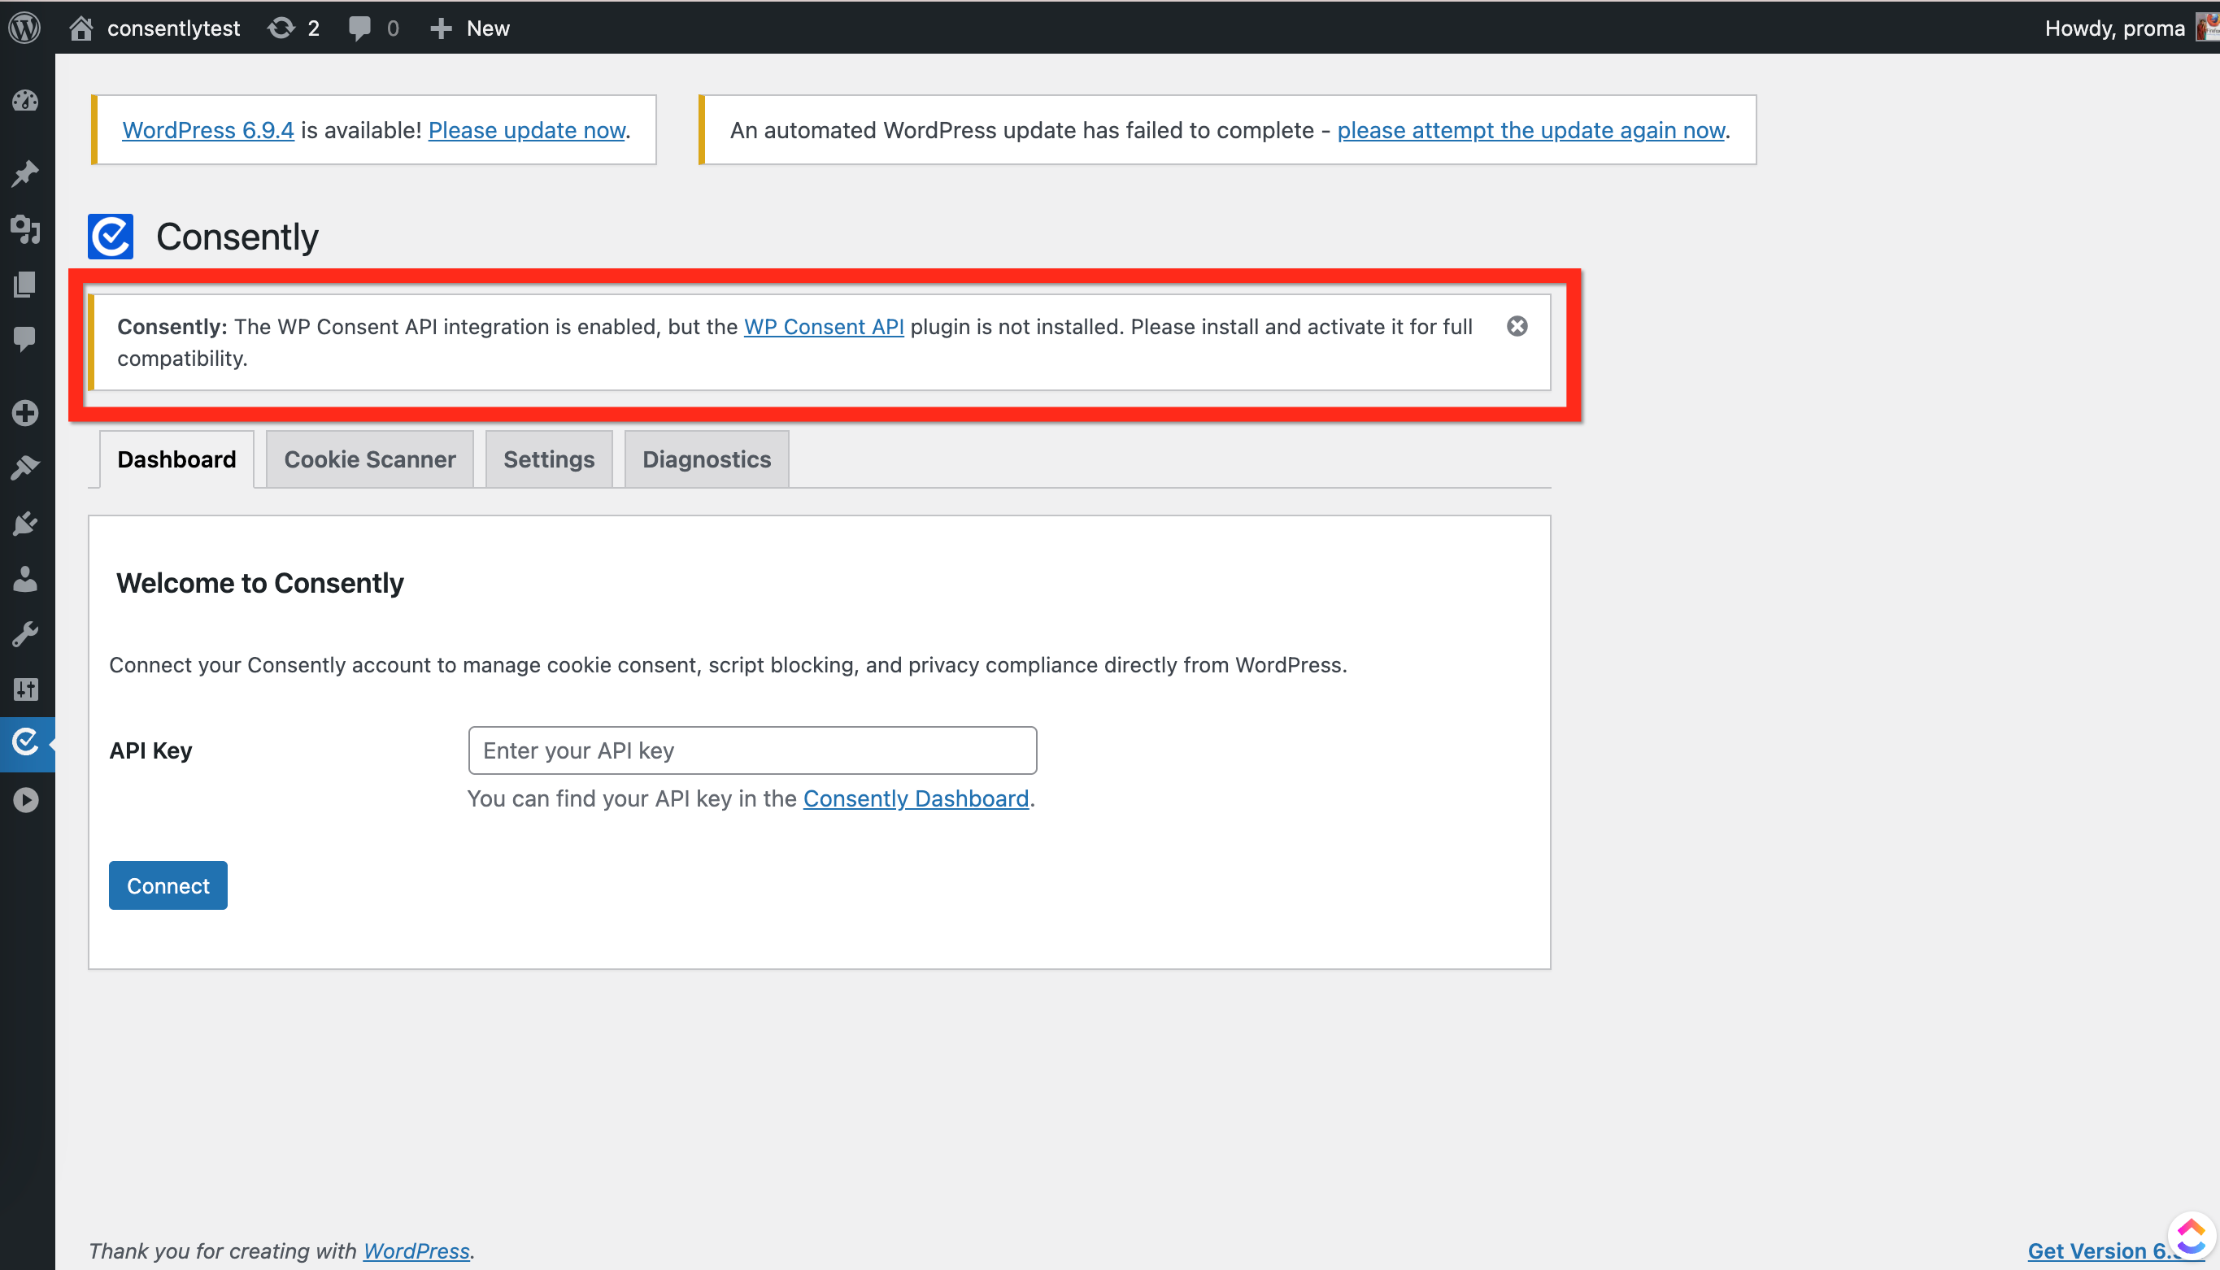Open the Appearance paintbrush icon
The width and height of the screenshot is (2220, 1270).
(25, 468)
